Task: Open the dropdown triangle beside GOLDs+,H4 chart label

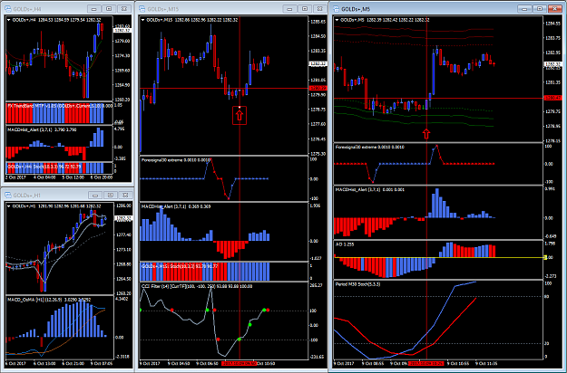Action: tap(9, 20)
